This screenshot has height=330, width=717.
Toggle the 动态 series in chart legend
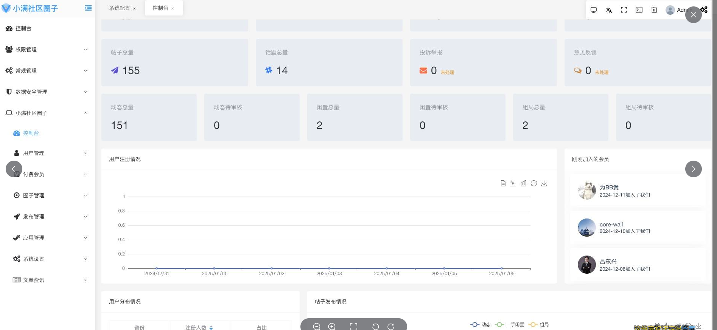[x=480, y=324]
